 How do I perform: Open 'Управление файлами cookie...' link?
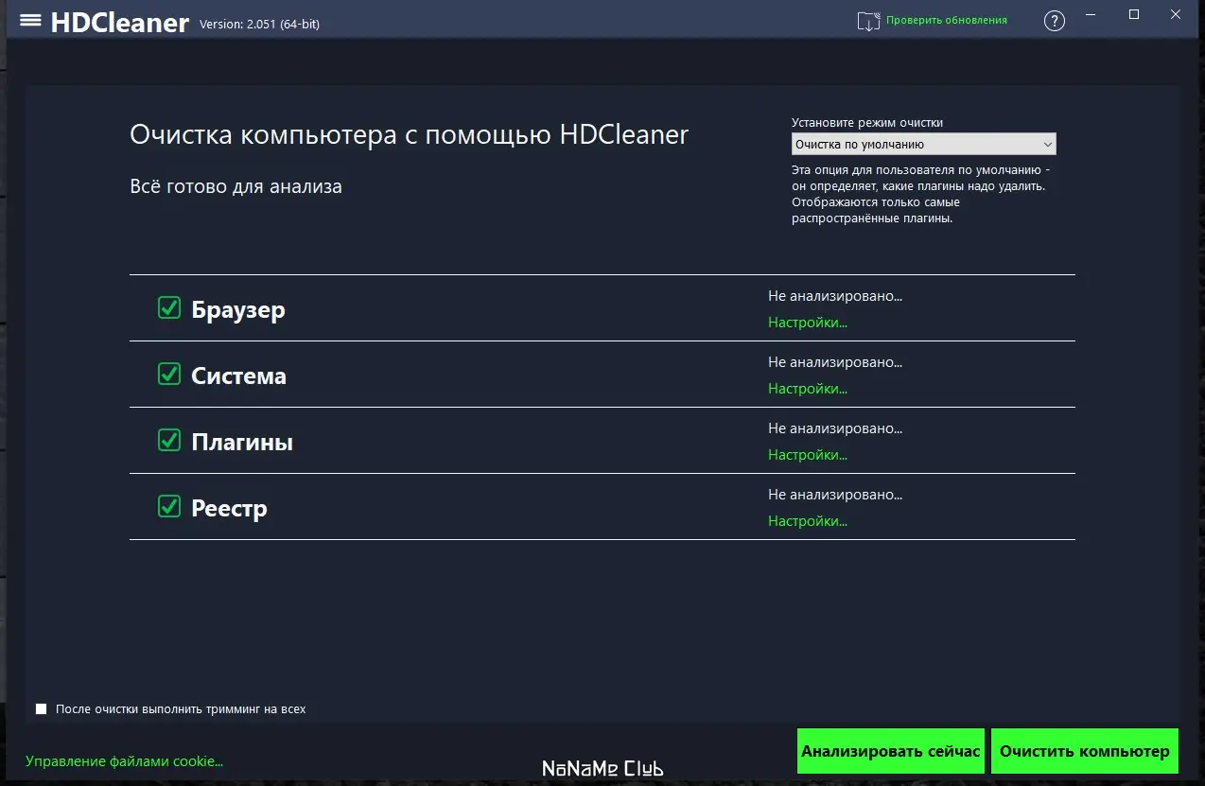click(125, 760)
